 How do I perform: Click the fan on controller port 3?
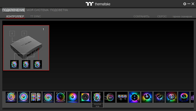(x=38, y=64)
